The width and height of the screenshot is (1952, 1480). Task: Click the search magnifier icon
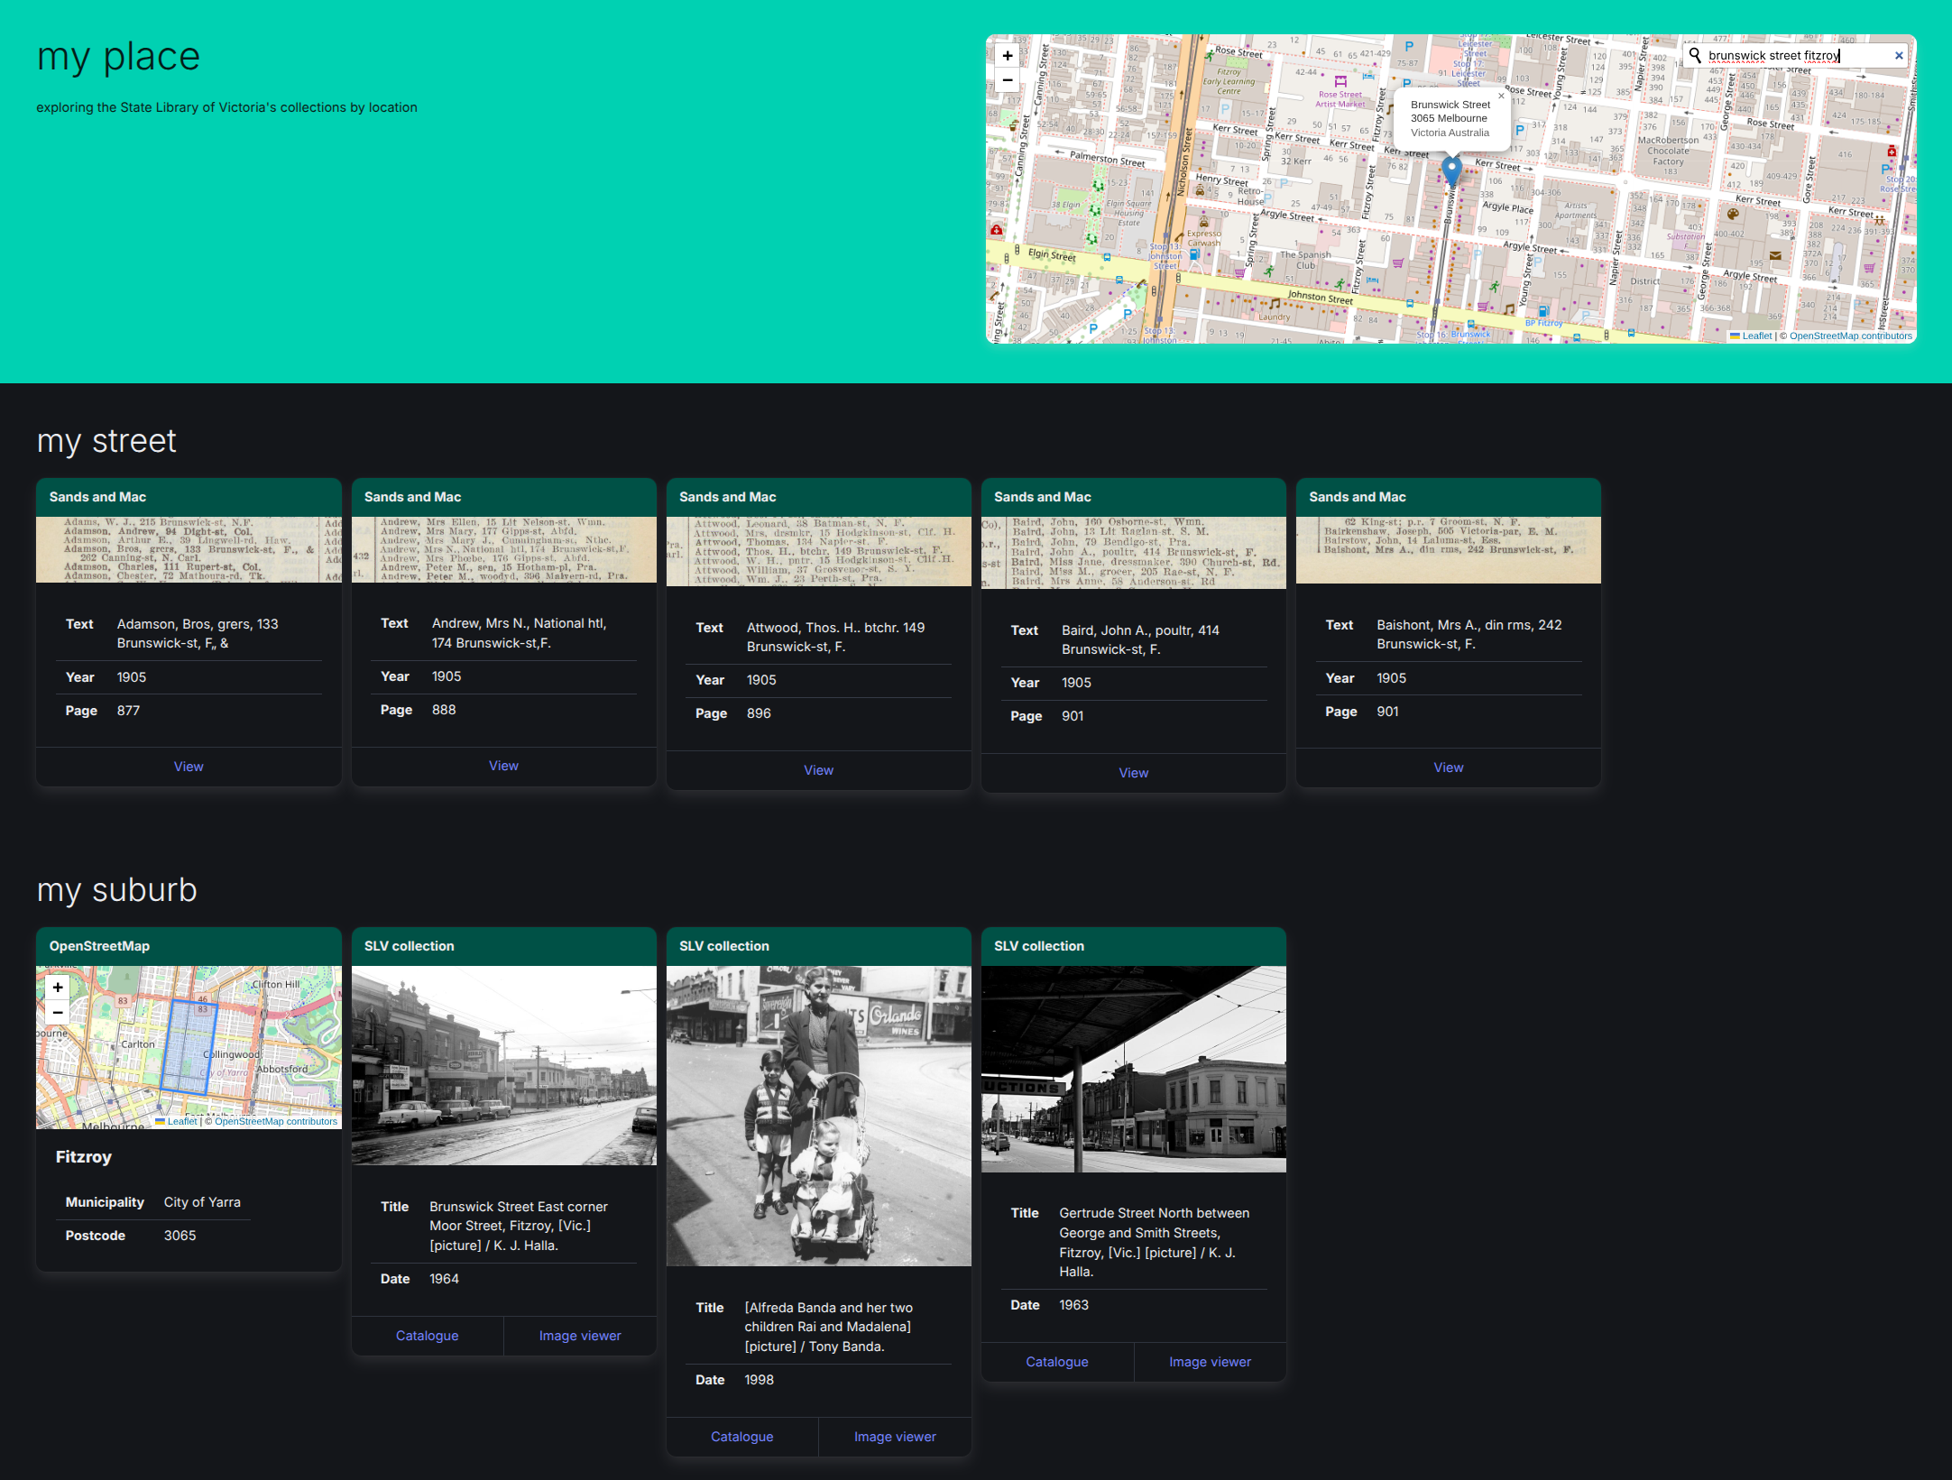[1695, 56]
